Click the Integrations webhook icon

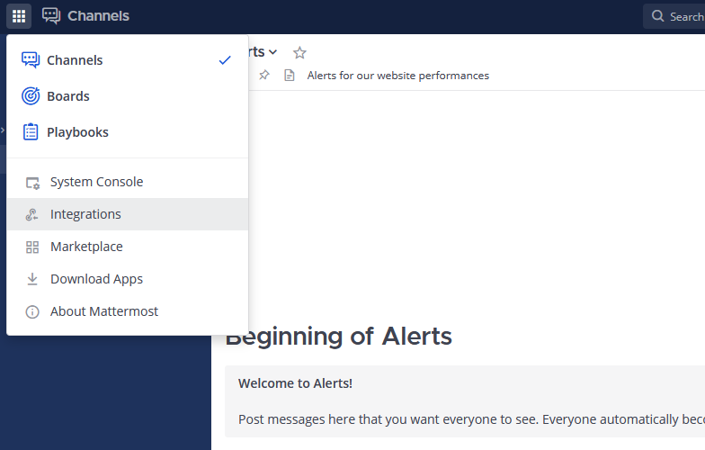click(32, 214)
